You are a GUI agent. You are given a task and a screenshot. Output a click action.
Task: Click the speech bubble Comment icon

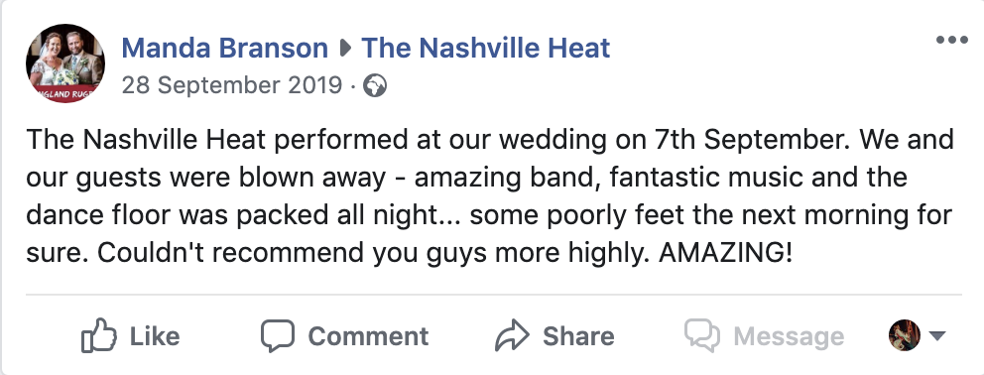tap(278, 336)
